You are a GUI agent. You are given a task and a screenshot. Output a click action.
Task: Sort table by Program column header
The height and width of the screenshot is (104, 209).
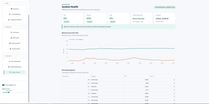(107, 76)
